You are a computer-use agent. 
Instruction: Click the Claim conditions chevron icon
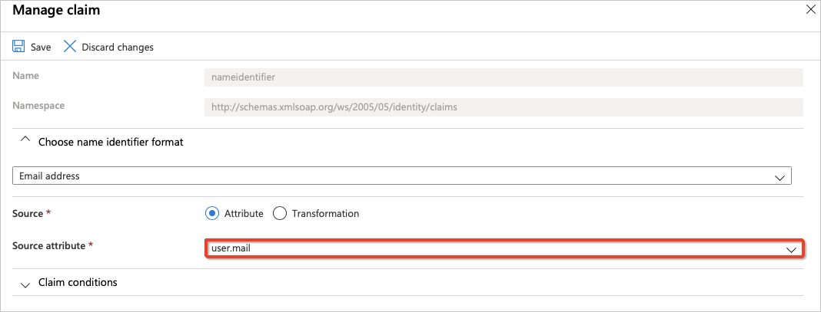tap(25, 284)
